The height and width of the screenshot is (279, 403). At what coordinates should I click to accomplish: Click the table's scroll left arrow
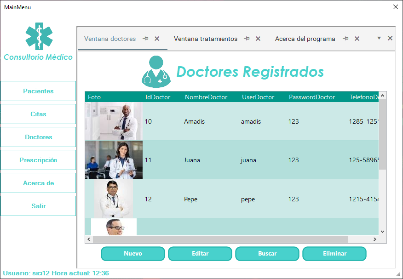(x=89, y=239)
